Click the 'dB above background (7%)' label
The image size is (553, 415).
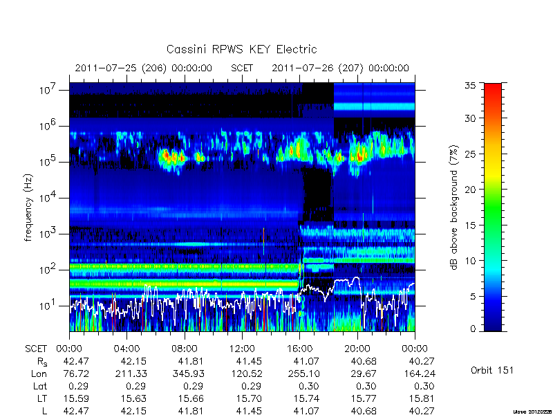(455, 207)
